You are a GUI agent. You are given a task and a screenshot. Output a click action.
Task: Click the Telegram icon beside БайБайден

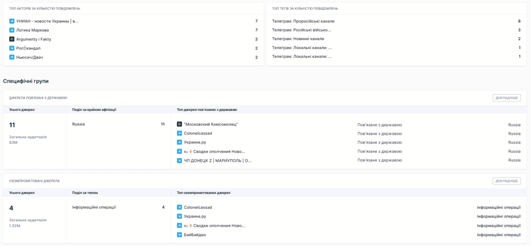click(179, 235)
